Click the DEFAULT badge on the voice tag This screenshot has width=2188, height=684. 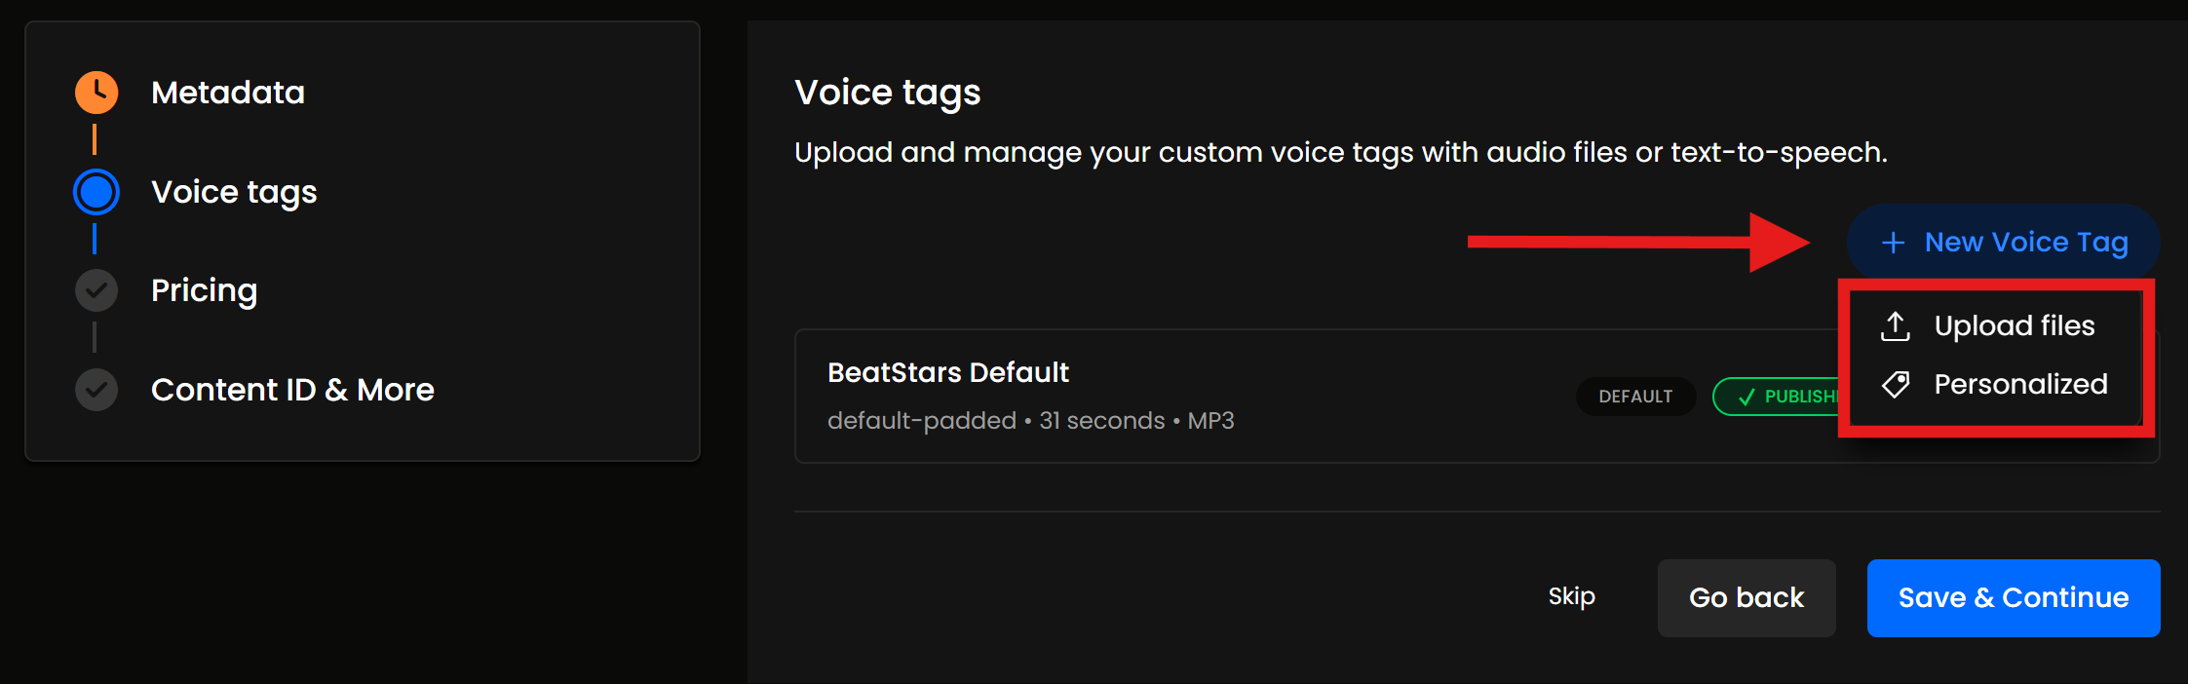pyautogui.click(x=1635, y=397)
